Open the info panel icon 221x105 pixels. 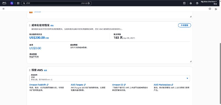click(x=210, y=9)
